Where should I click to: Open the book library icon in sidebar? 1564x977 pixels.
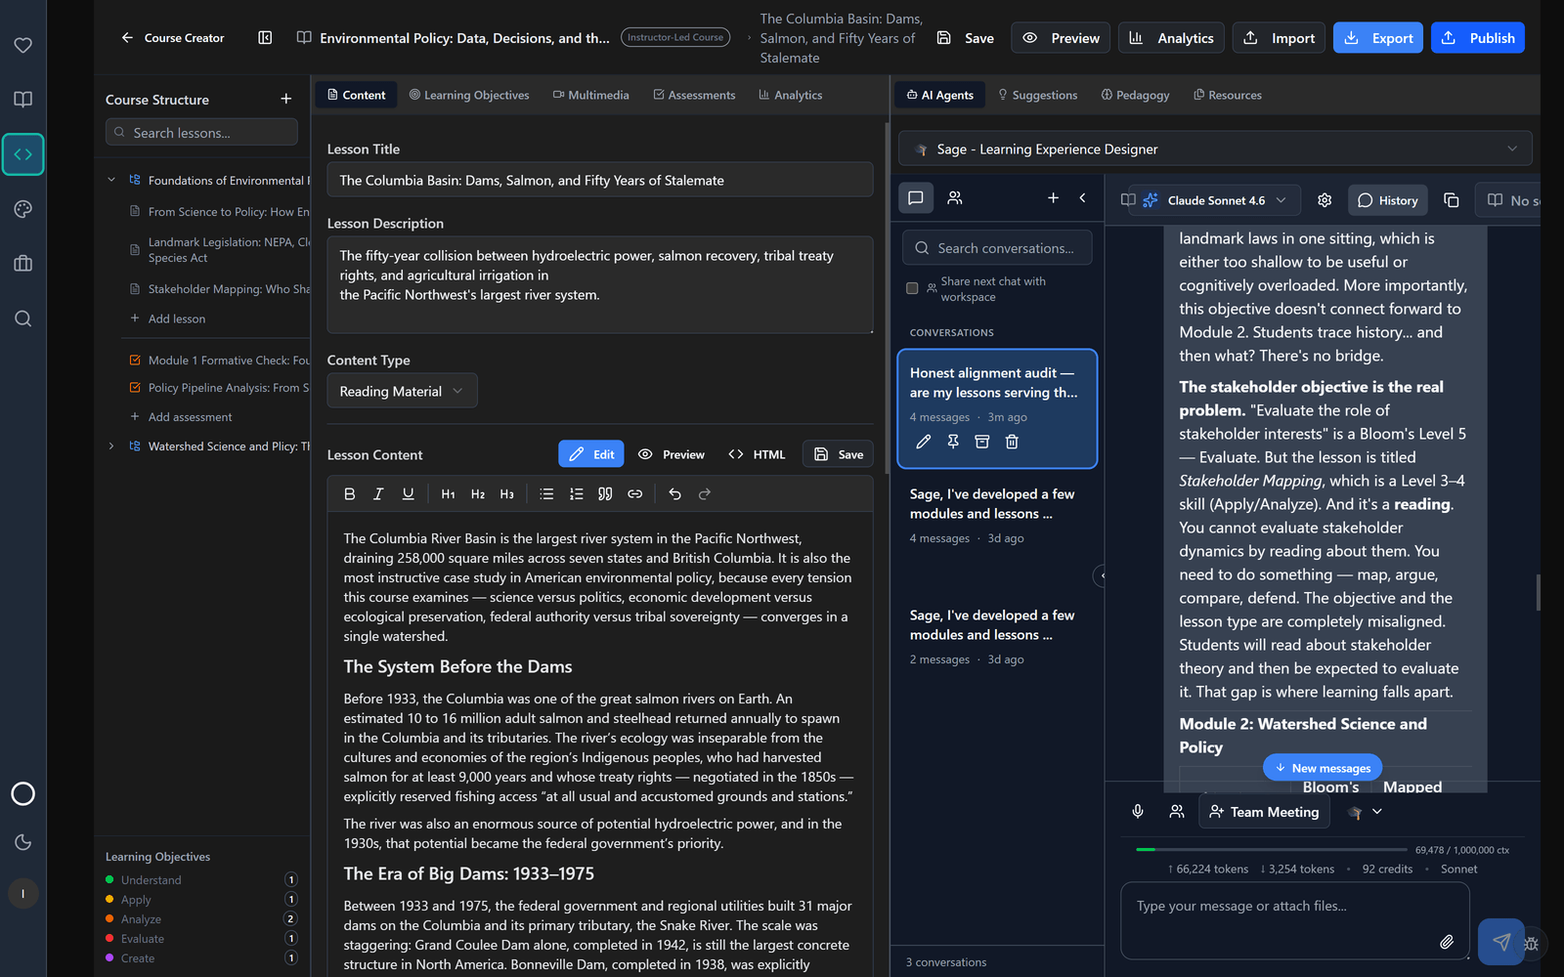coord(22,100)
